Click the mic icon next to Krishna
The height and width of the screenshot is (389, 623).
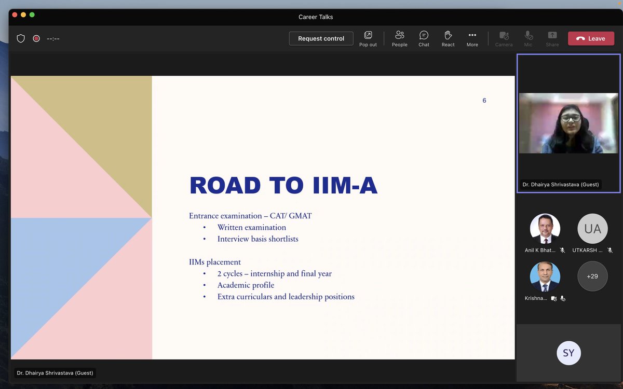coord(563,298)
